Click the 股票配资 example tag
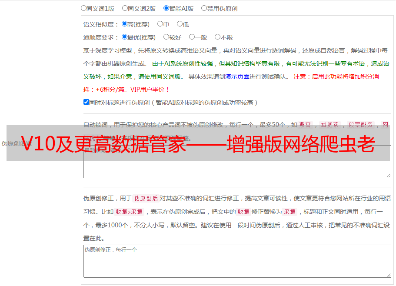The width and height of the screenshot is (396, 286). click(x=361, y=125)
